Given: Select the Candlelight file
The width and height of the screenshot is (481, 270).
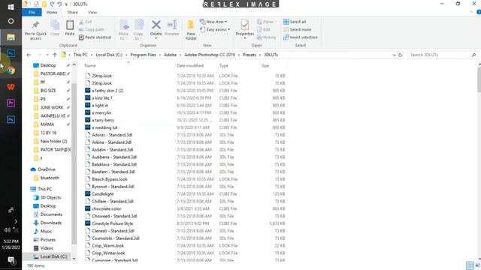Looking at the screenshot, I should [x=103, y=194].
